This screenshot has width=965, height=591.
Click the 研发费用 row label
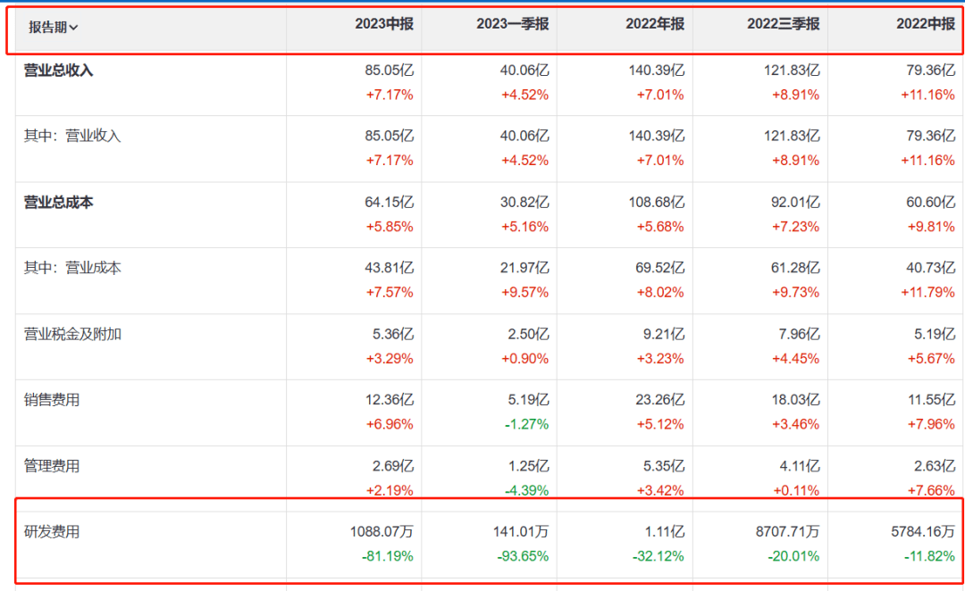click(51, 532)
